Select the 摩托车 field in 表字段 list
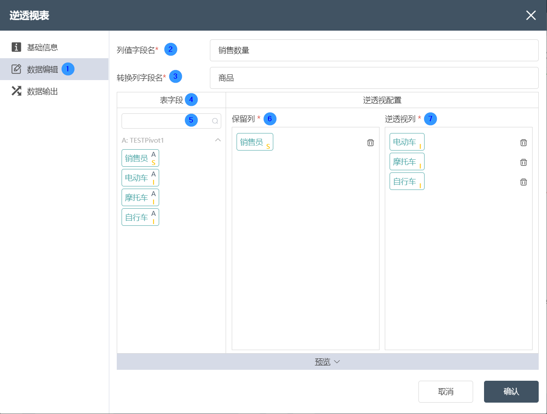547x414 pixels. (140, 197)
